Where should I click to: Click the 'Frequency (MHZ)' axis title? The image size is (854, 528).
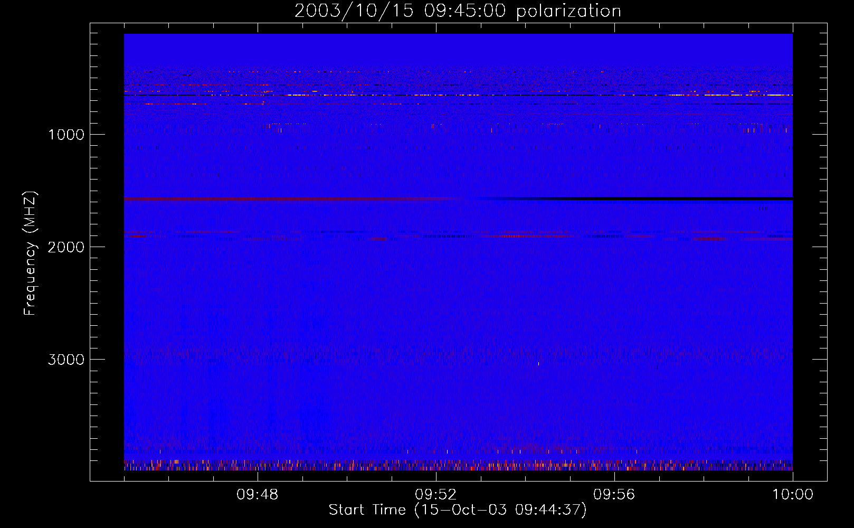coord(30,253)
